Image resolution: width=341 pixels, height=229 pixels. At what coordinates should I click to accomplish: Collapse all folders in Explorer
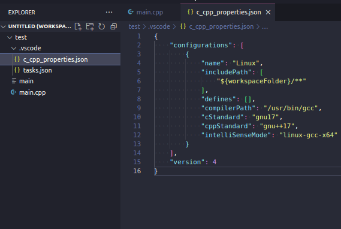click(x=113, y=26)
